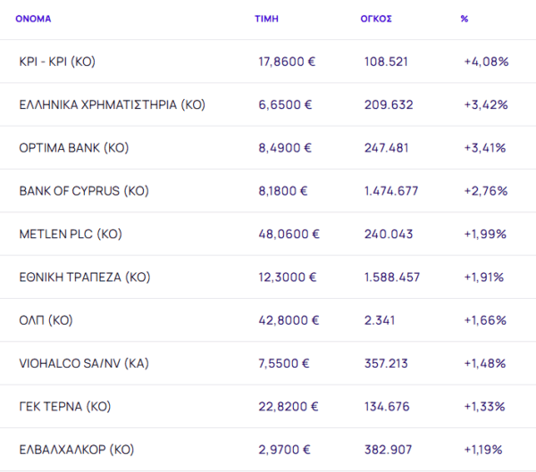Sort by the ΟΝΟΜΑ column header
Viewport: 536px width, 472px height.
pyautogui.click(x=33, y=19)
